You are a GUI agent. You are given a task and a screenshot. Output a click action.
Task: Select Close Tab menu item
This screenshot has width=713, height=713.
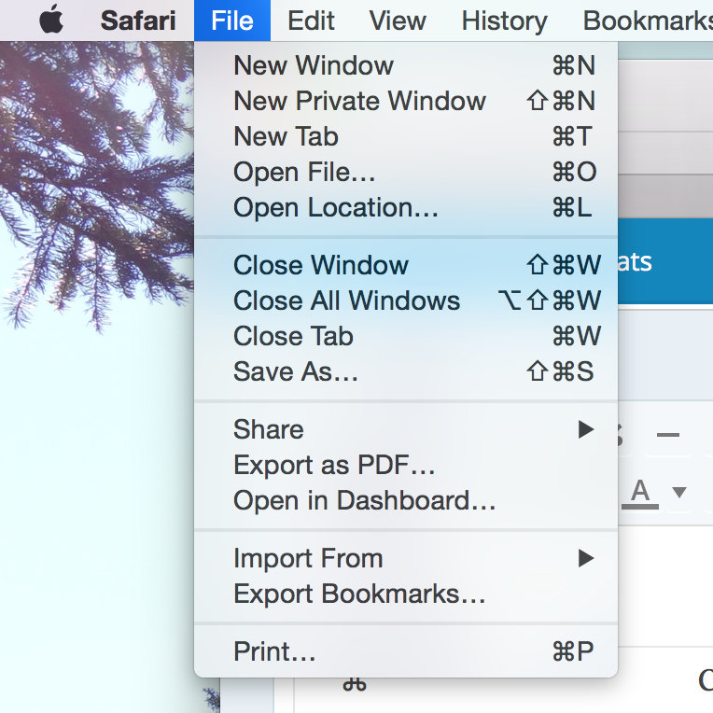pyautogui.click(x=293, y=336)
